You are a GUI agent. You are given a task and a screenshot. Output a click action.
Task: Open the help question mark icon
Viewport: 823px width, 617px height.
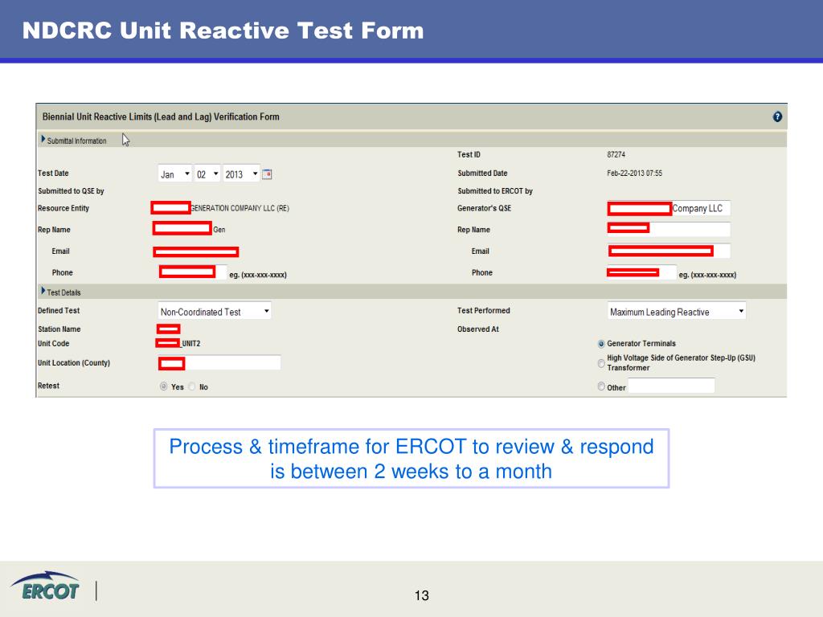point(777,117)
